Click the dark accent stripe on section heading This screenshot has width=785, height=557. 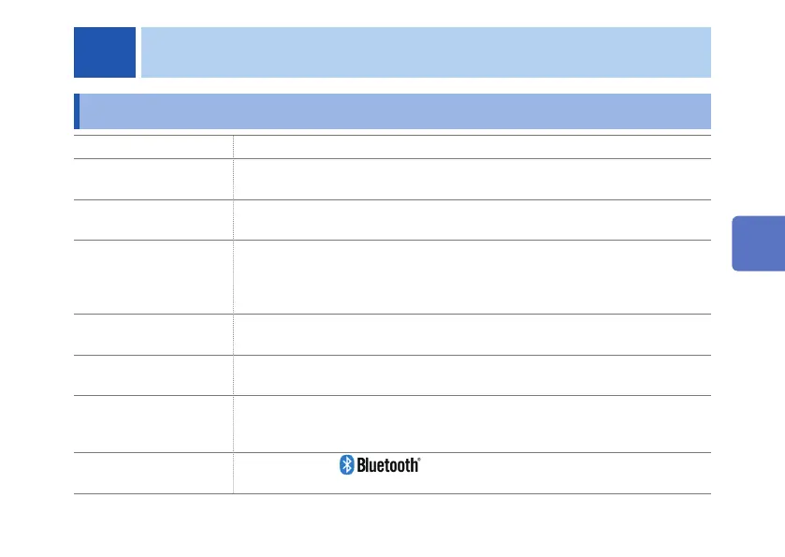(x=77, y=110)
